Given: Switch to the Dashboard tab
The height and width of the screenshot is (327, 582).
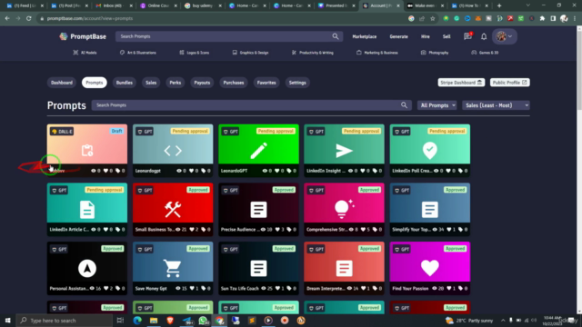Looking at the screenshot, I should point(62,83).
